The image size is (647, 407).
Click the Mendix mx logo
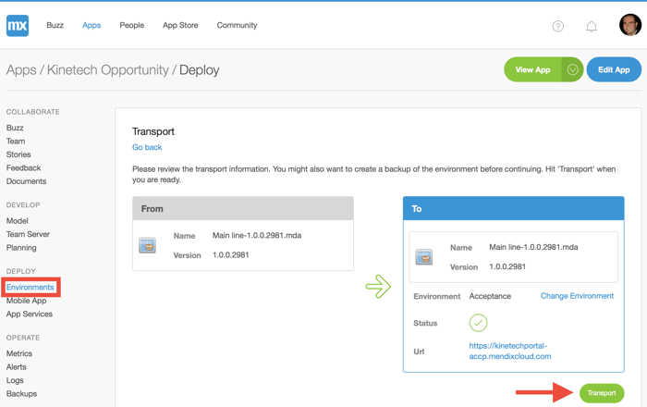(x=18, y=26)
